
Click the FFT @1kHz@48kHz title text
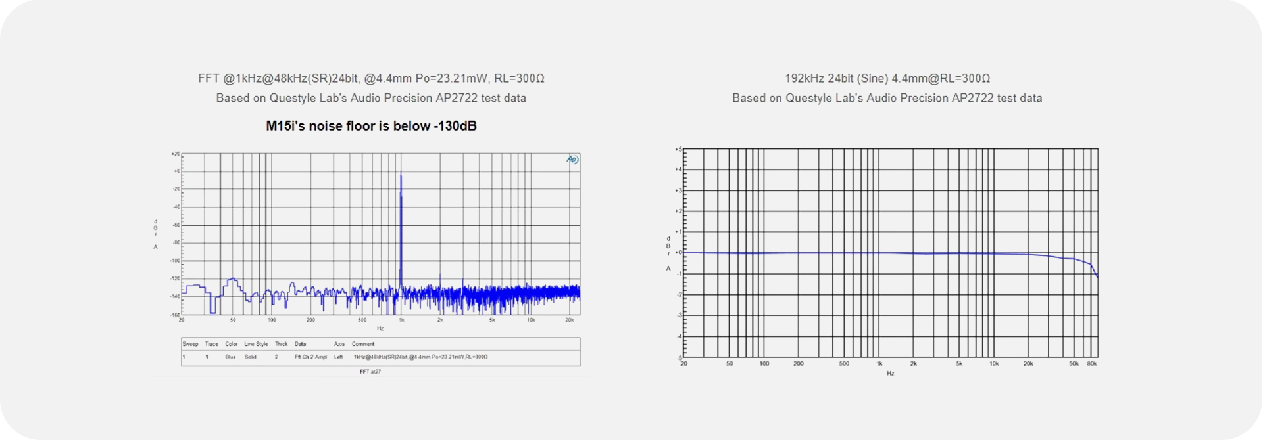pyautogui.click(x=371, y=78)
